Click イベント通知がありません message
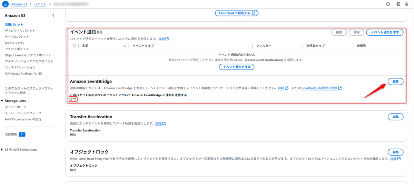Screen dimensions: 414x184 tap(237, 55)
